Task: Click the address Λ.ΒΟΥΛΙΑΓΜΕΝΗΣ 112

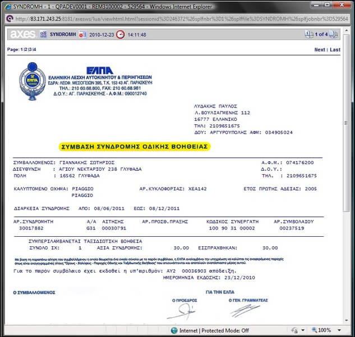Action: coord(222,113)
